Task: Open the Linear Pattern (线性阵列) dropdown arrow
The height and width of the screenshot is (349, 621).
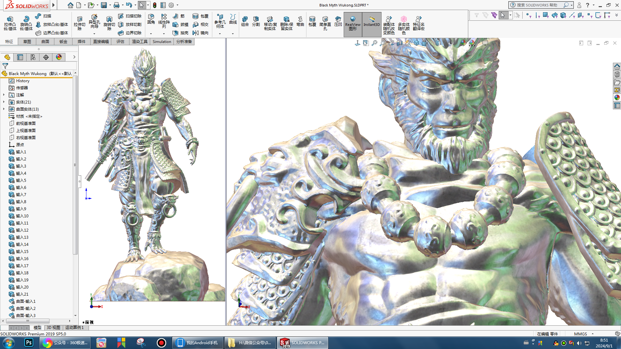Action: (164, 34)
